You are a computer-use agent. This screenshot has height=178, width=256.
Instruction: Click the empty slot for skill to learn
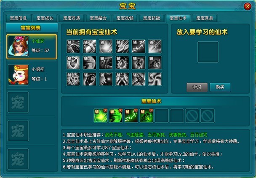(208, 52)
